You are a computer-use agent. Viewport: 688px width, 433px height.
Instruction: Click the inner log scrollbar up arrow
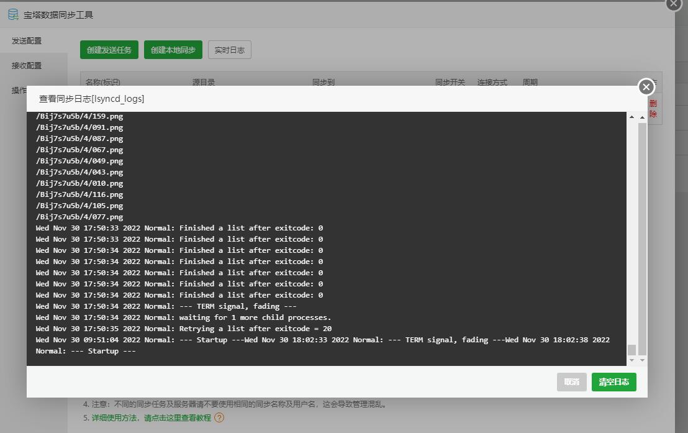631,117
